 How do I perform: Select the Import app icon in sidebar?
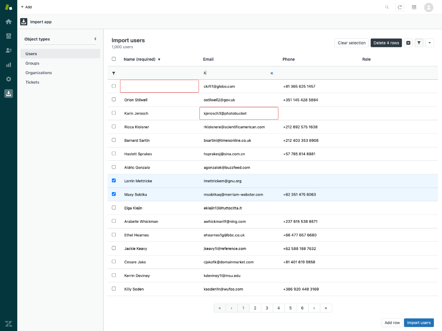point(9,93)
